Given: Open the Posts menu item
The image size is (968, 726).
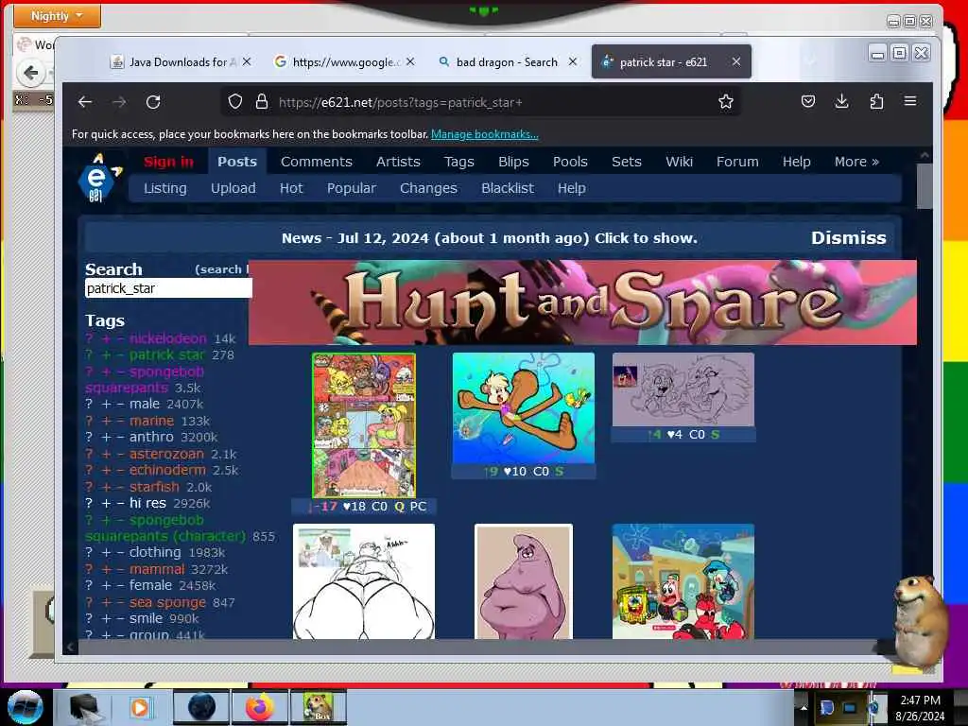Looking at the screenshot, I should click(x=237, y=162).
